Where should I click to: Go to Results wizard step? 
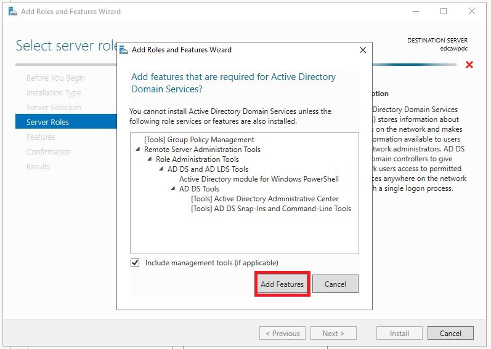[x=38, y=166]
